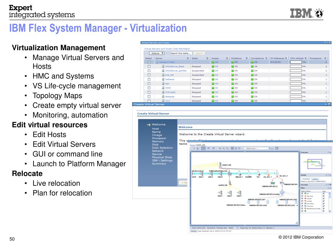Sort table by the Compliance column arrows

click(266, 58)
